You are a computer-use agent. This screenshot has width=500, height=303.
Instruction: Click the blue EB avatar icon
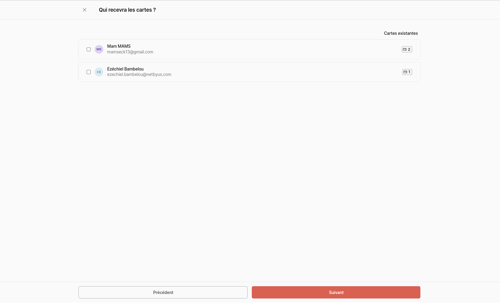point(99,72)
